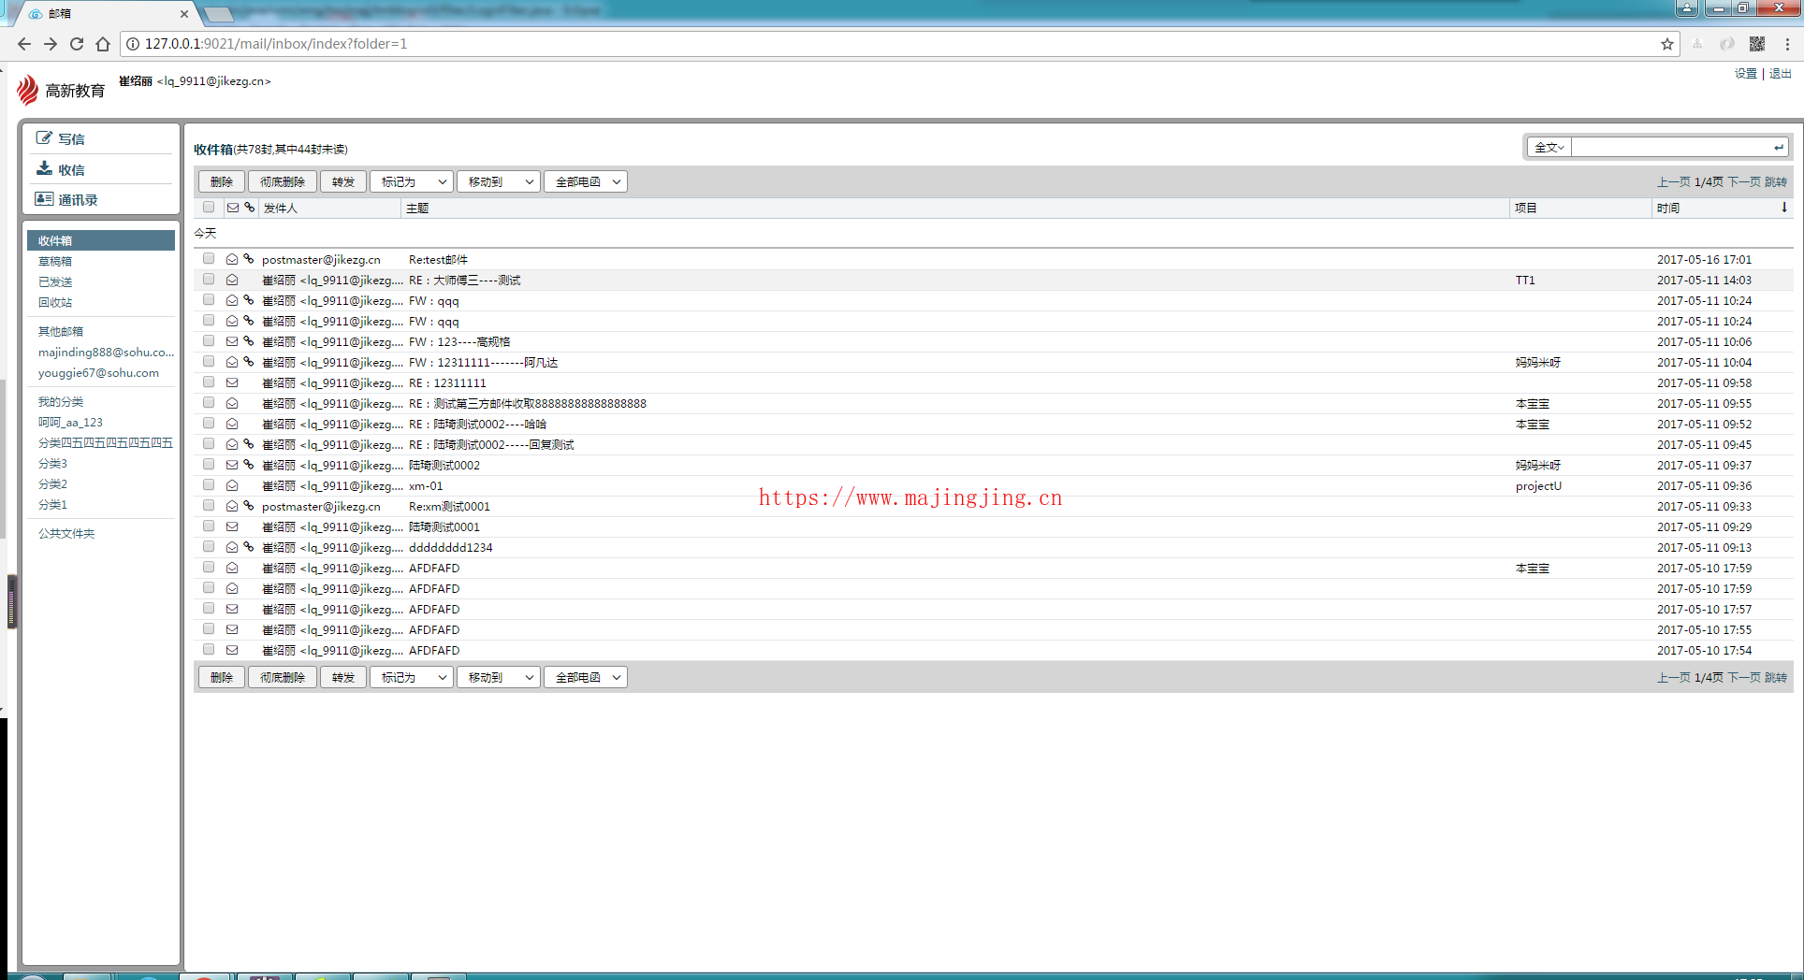Check the RE：大师傅三----测试 checkbox
Image resolution: width=1804 pixels, height=980 pixels.
209,280
